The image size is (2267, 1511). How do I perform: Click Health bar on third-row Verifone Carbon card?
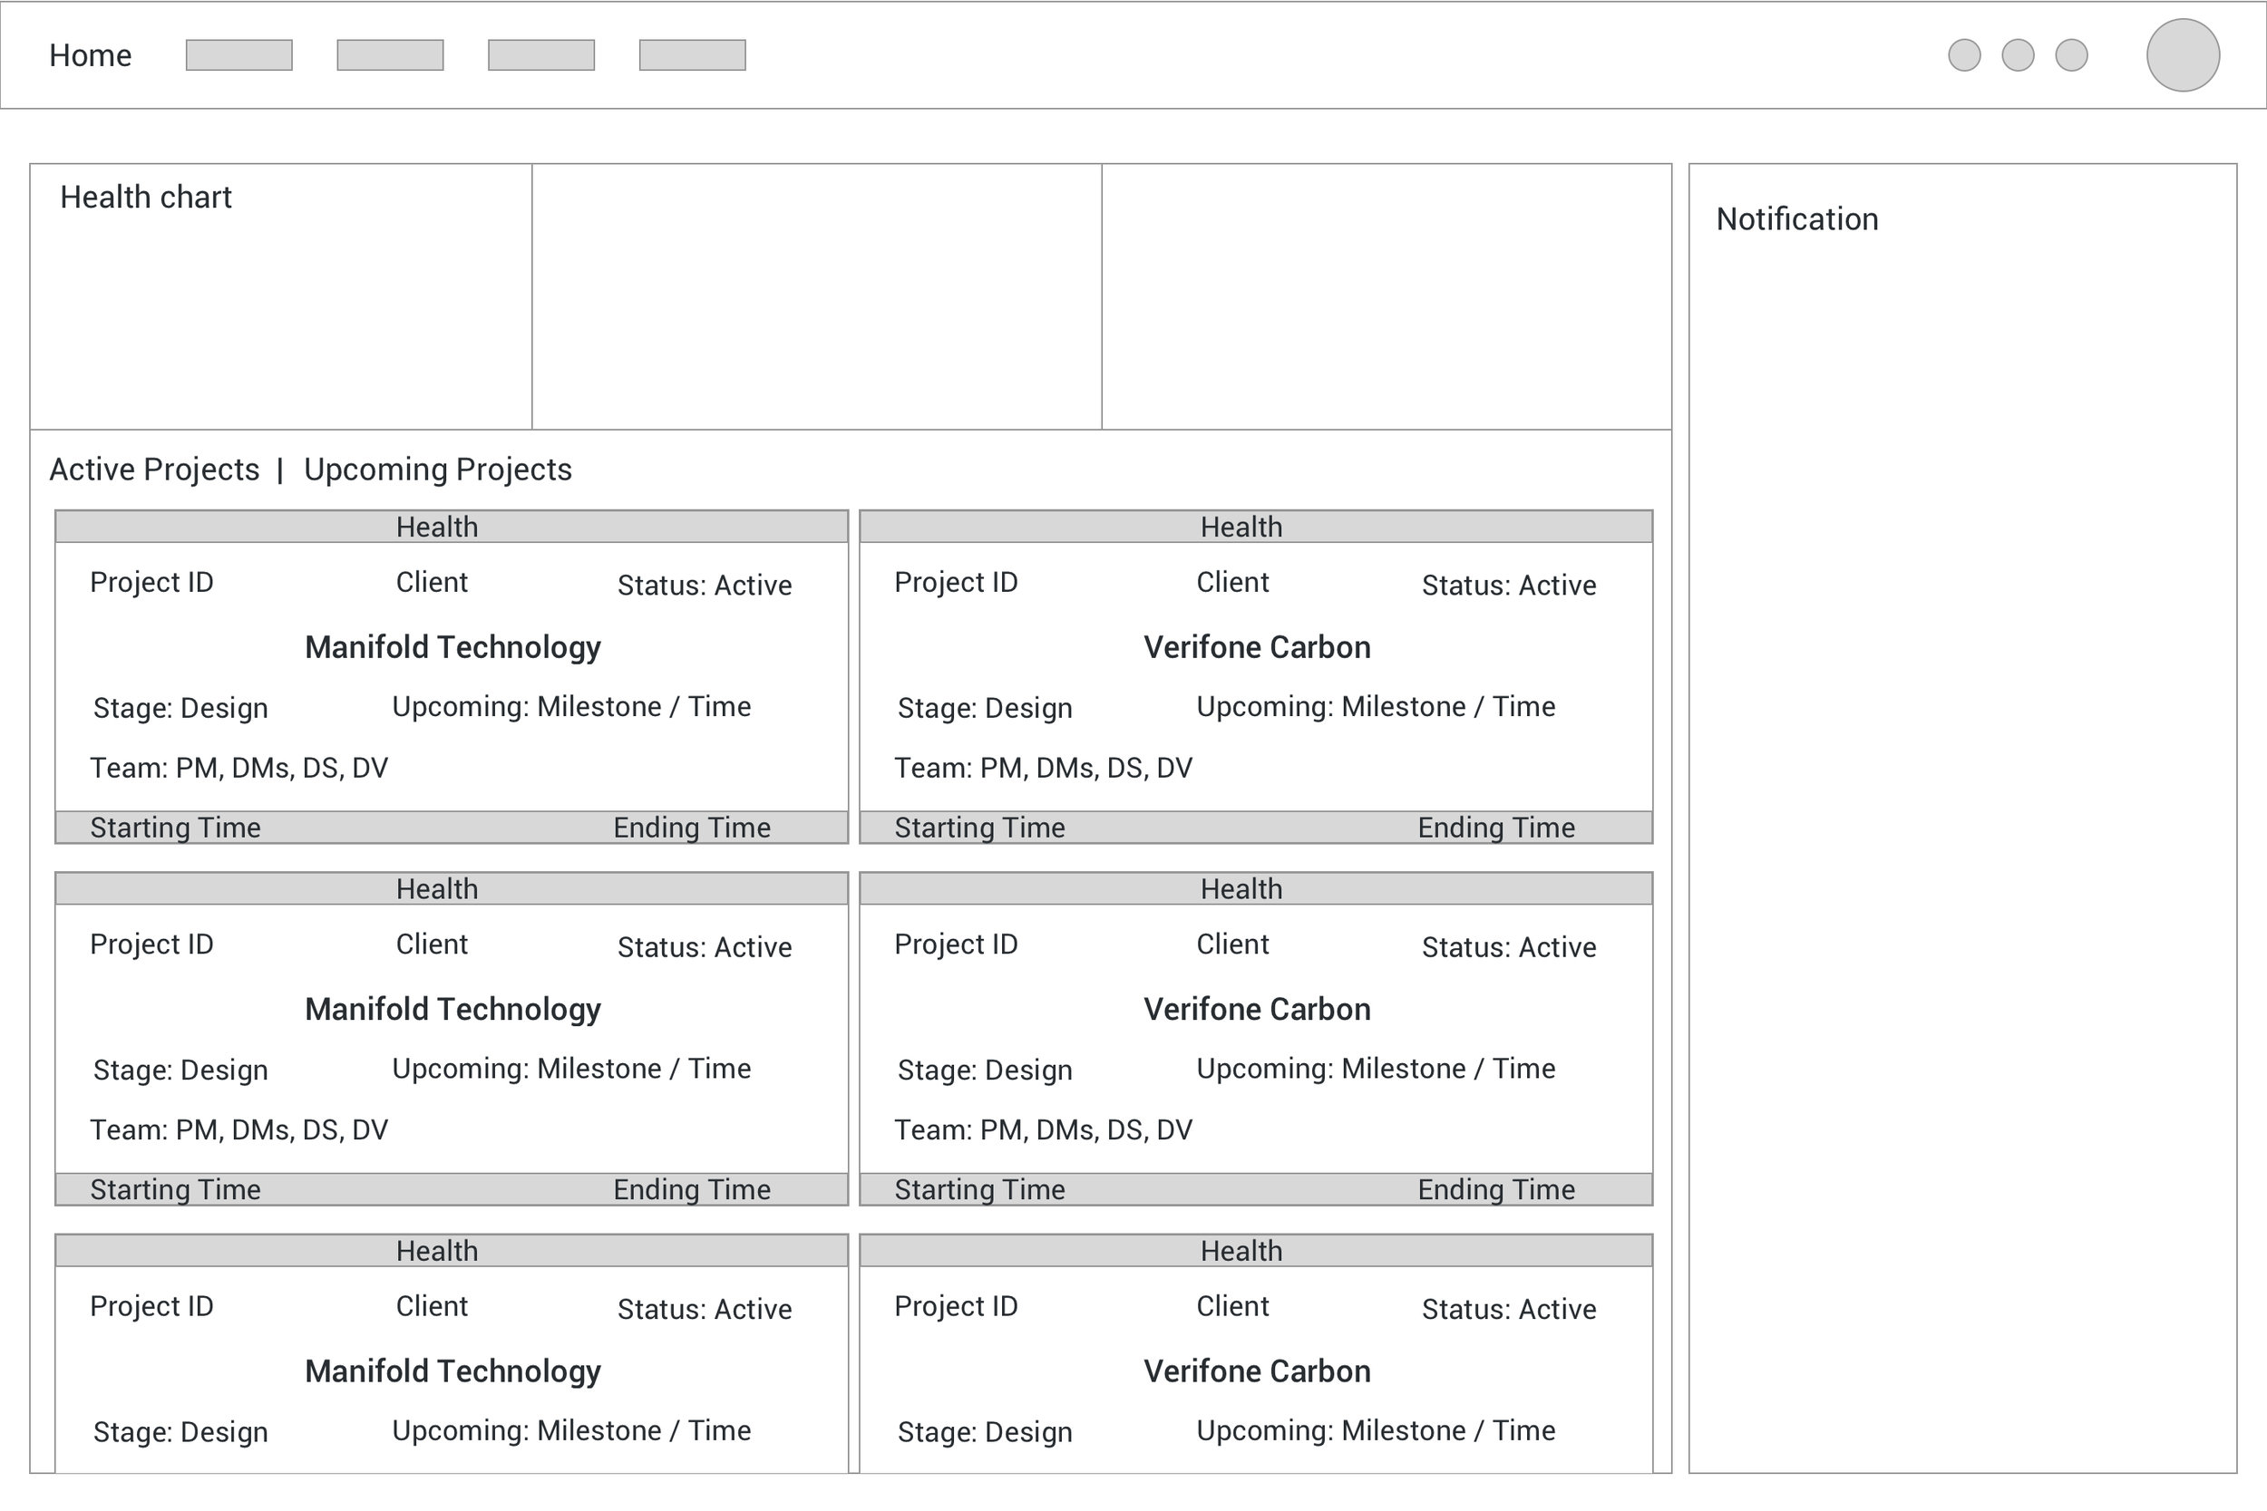click(1256, 1251)
